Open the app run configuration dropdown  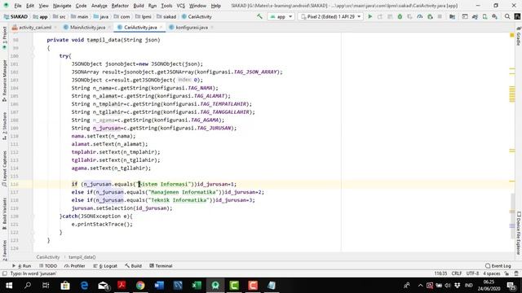pyautogui.click(x=281, y=16)
